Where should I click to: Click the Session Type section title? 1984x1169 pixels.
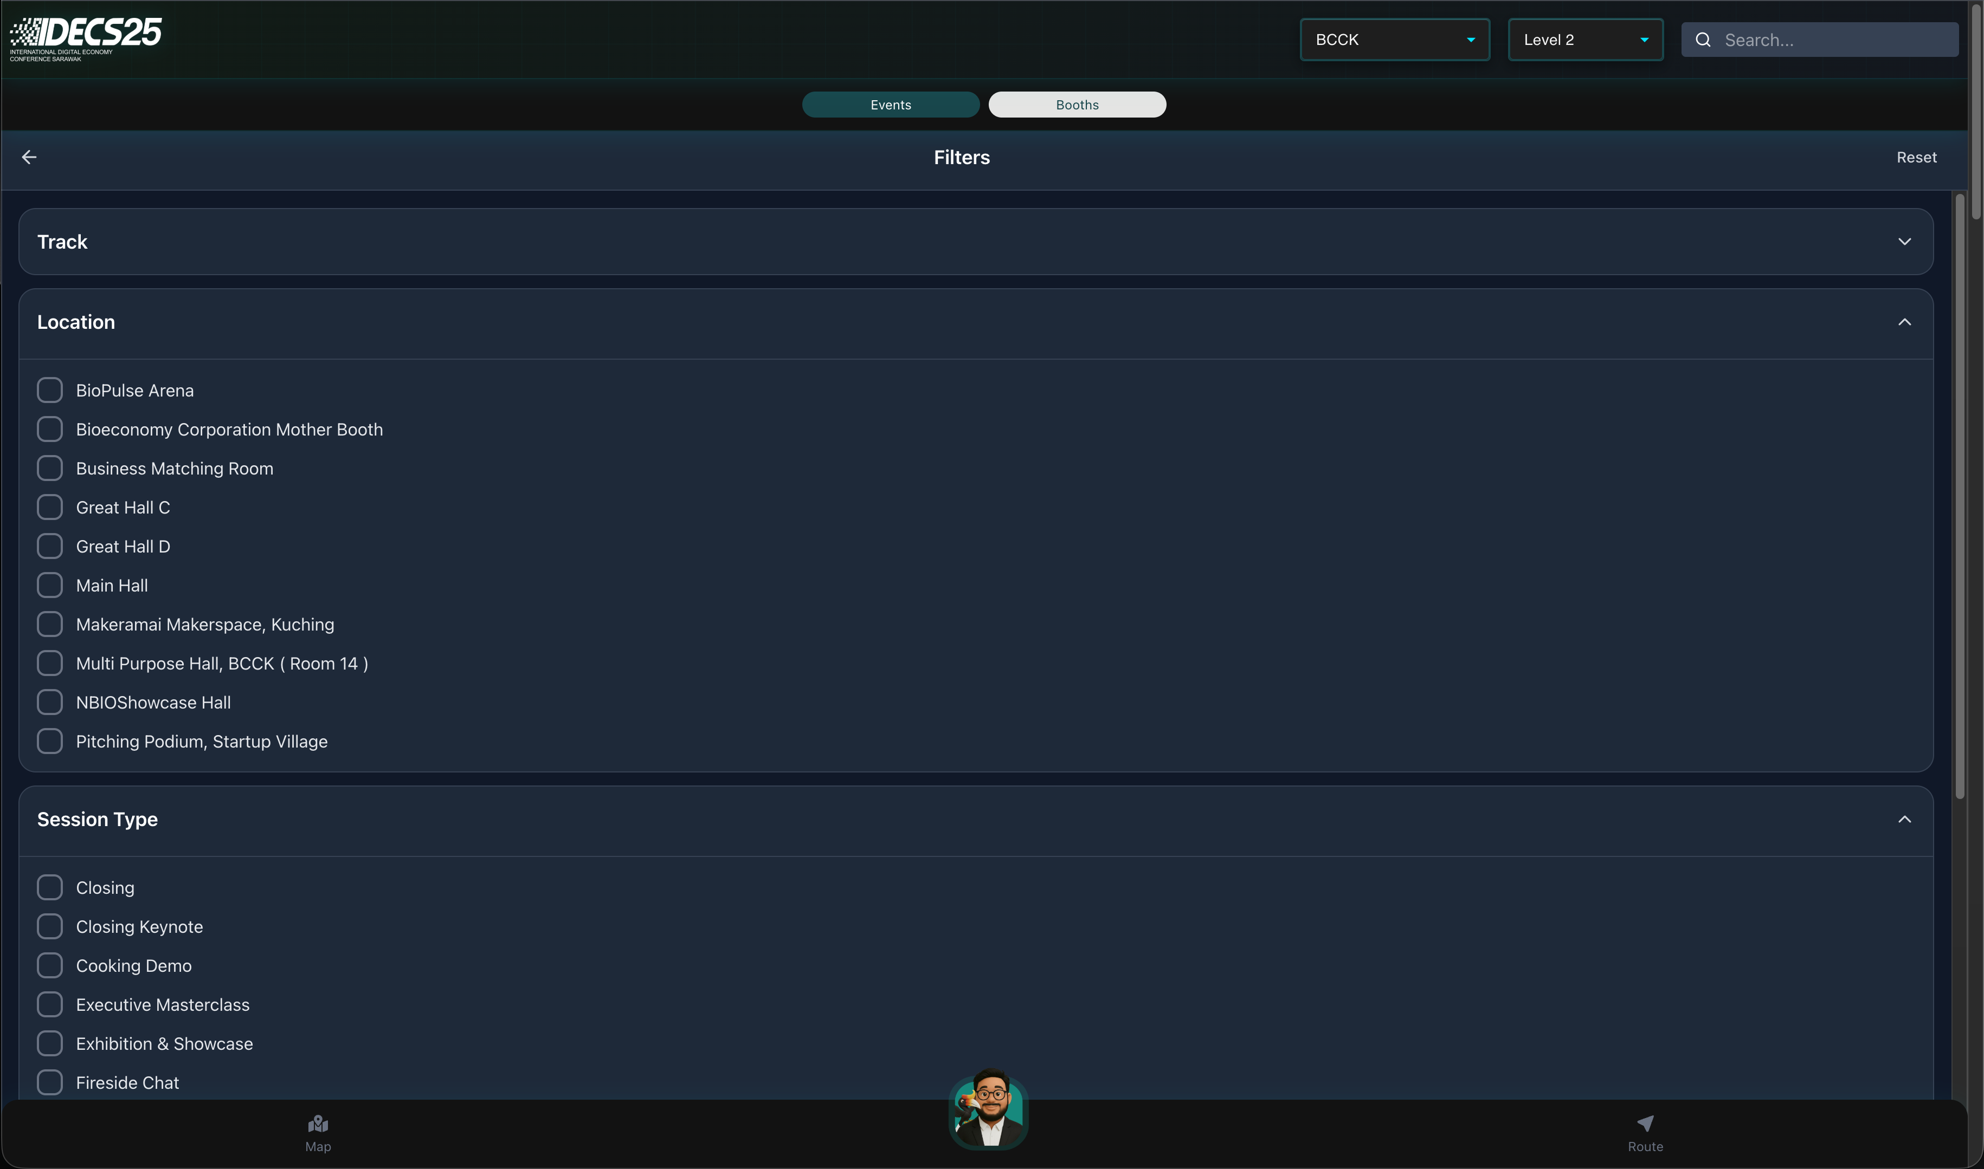(98, 819)
